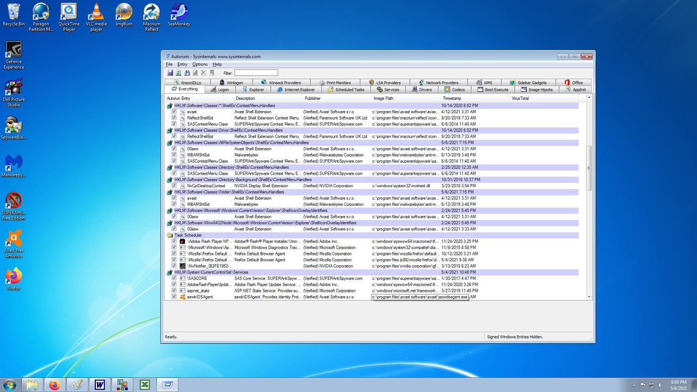Sort by Image Path column header
This screenshot has width=697, height=392.
pos(407,98)
